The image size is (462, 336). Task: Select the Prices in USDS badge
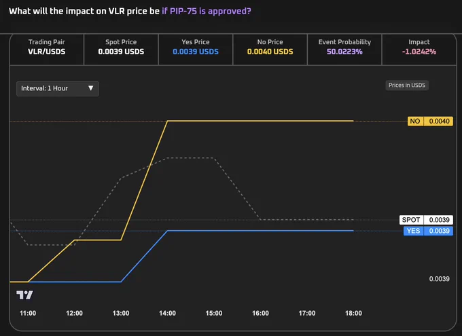click(407, 85)
